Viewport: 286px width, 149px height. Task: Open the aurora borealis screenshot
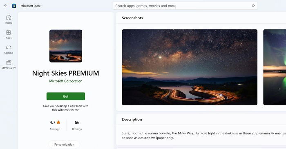tap(275, 67)
